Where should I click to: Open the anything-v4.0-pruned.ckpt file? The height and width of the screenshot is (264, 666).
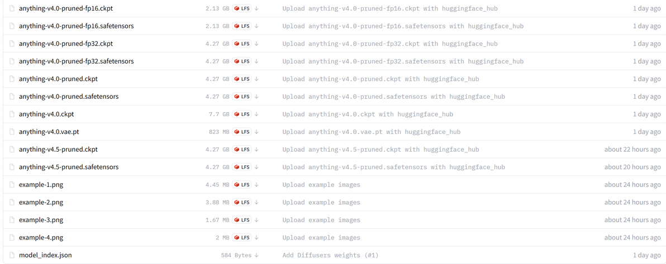[58, 79]
